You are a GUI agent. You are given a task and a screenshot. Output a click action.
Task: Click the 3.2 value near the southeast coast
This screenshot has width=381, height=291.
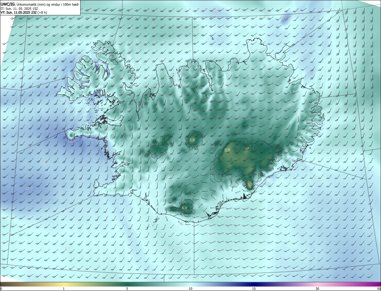[249, 184]
